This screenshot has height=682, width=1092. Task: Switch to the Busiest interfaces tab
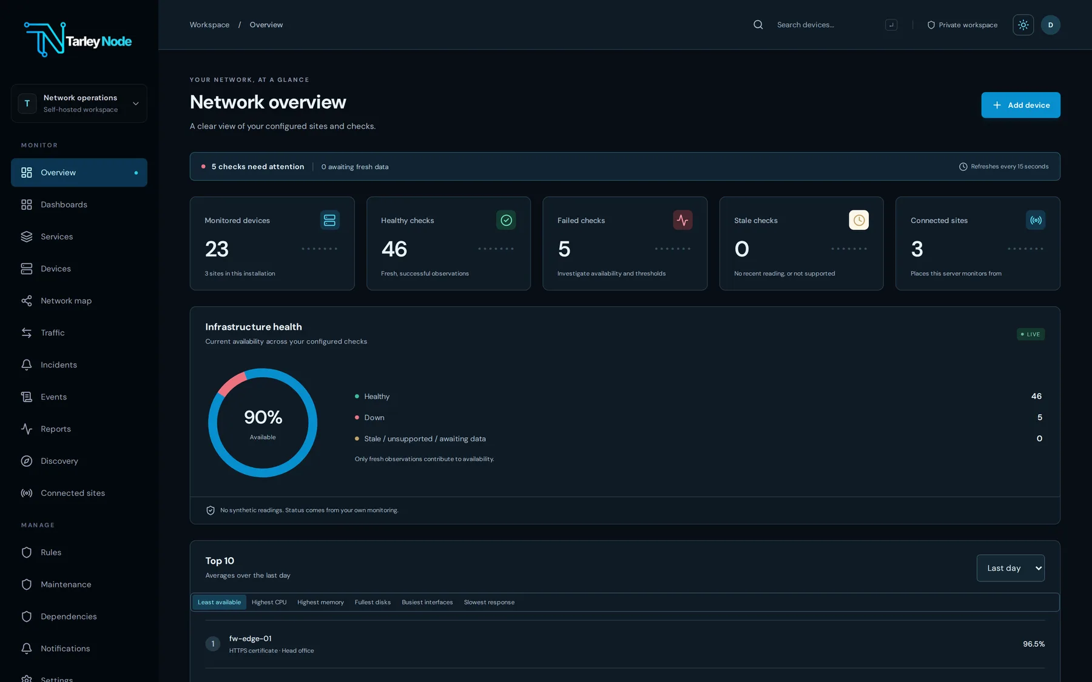point(427,603)
